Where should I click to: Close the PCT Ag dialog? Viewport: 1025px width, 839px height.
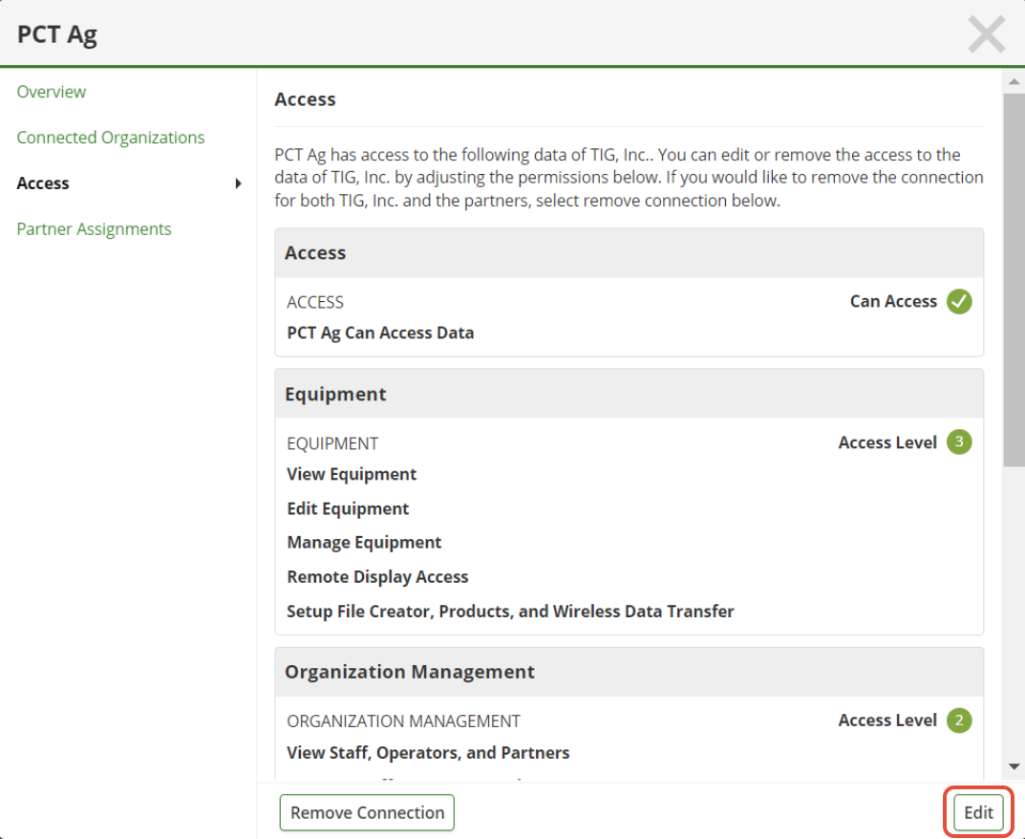[x=987, y=34]
